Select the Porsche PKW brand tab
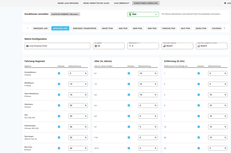 [169, 28]
